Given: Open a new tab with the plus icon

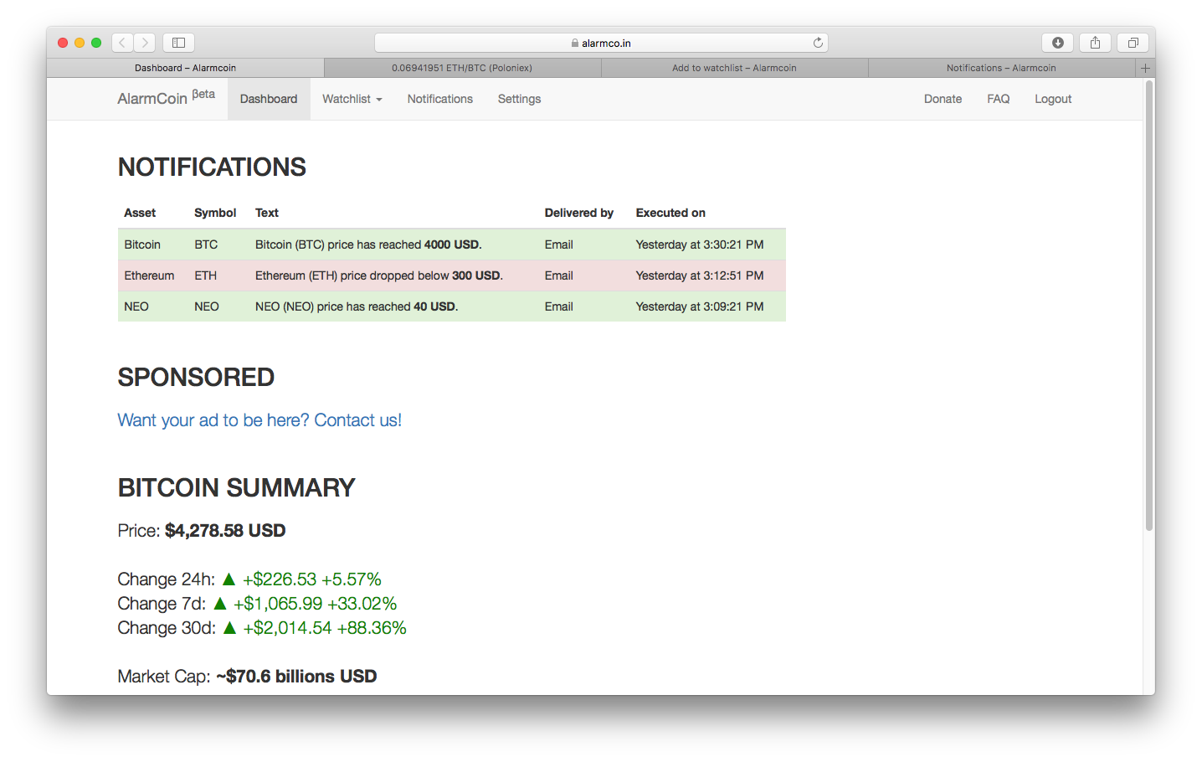Looking at the screenshot, I should (1145, 68).
